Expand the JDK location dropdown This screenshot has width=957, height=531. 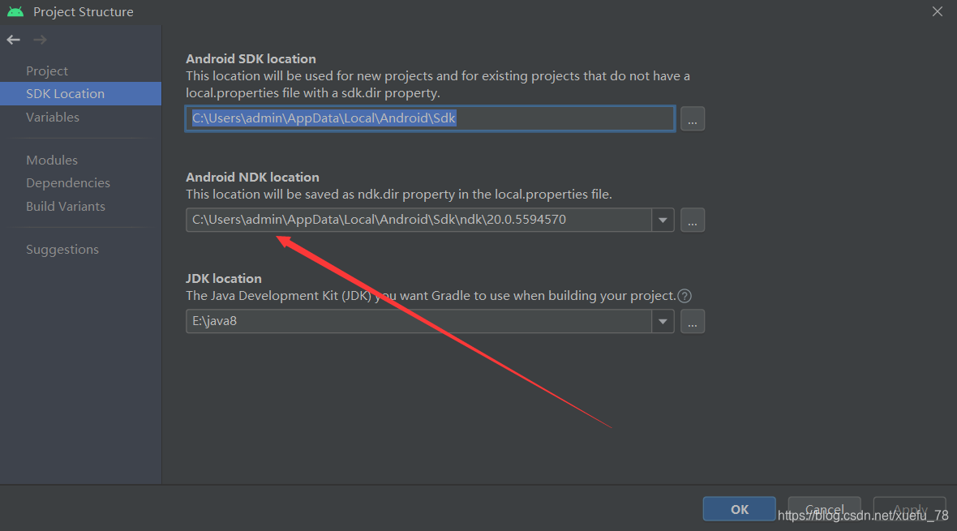(663, 321)
